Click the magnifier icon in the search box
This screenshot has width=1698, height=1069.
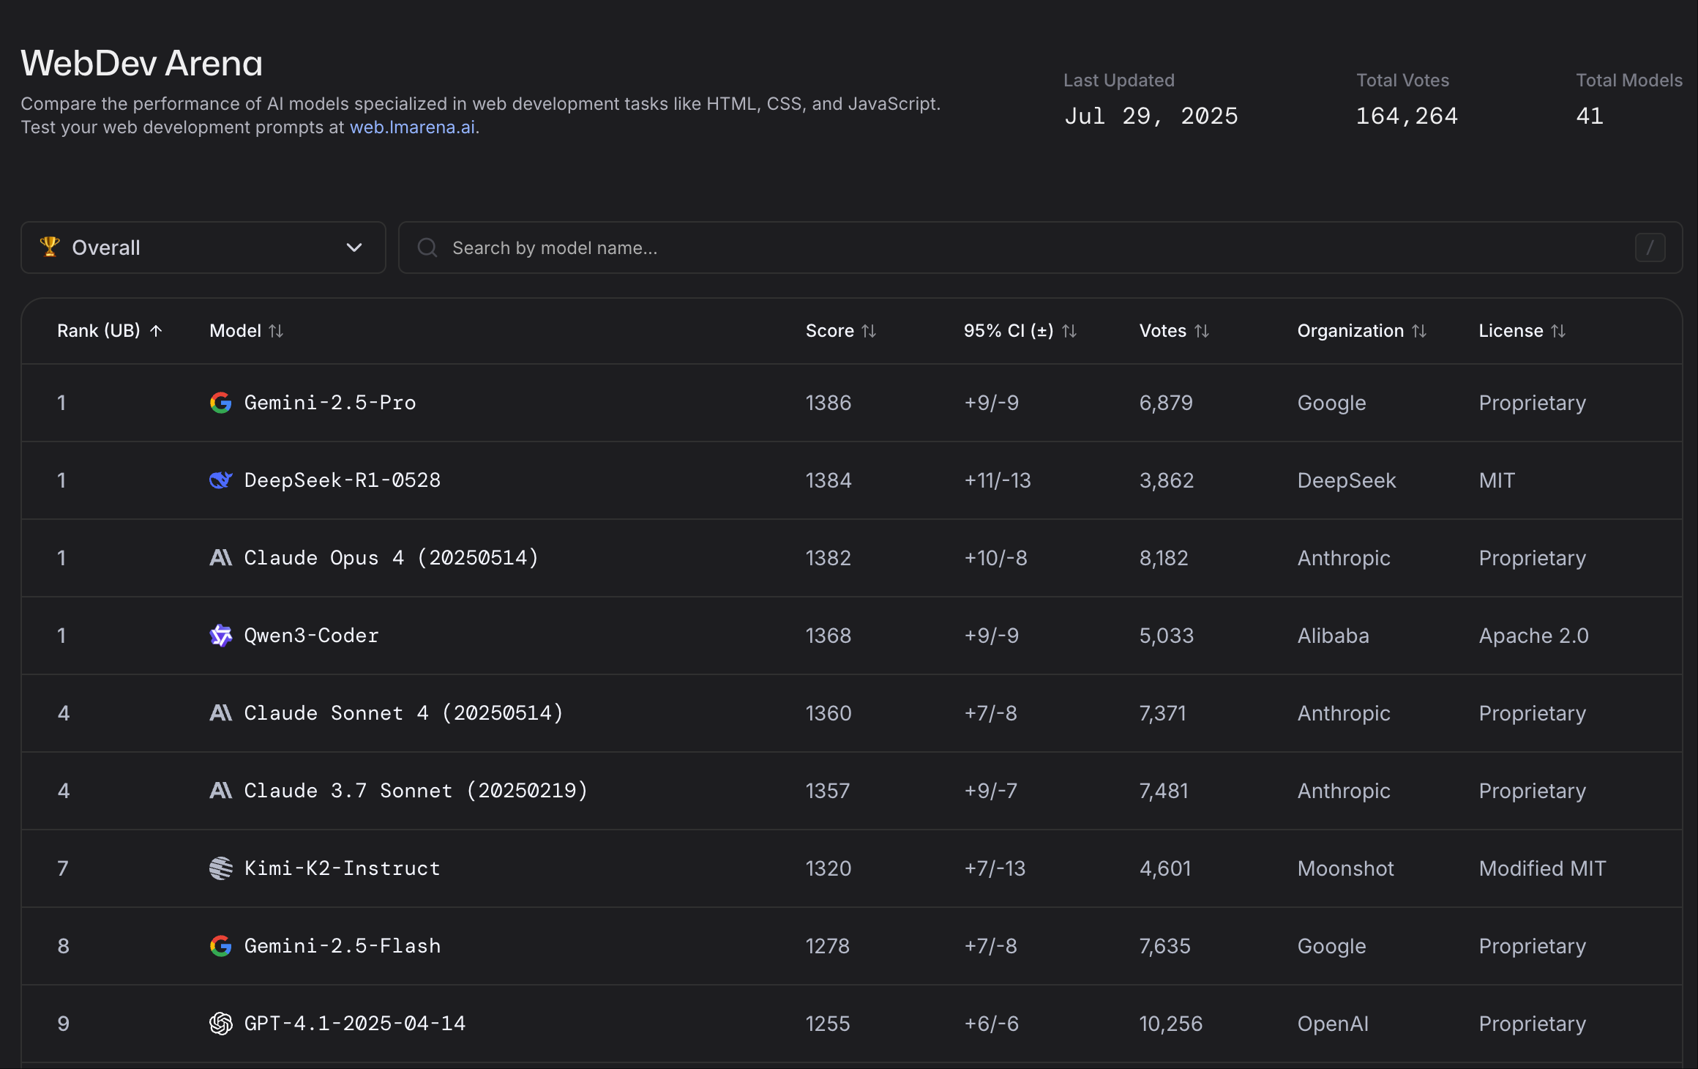pos(427,248)
